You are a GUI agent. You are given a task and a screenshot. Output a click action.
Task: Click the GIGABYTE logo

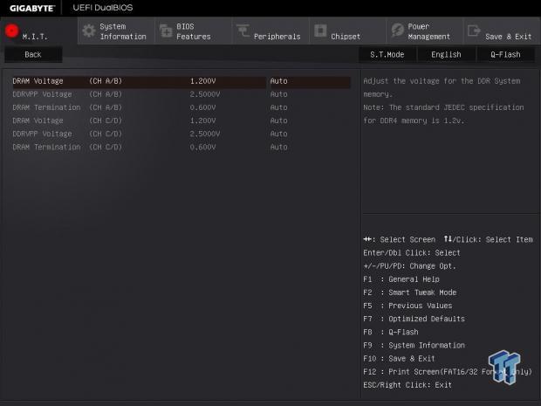(29, 8)
